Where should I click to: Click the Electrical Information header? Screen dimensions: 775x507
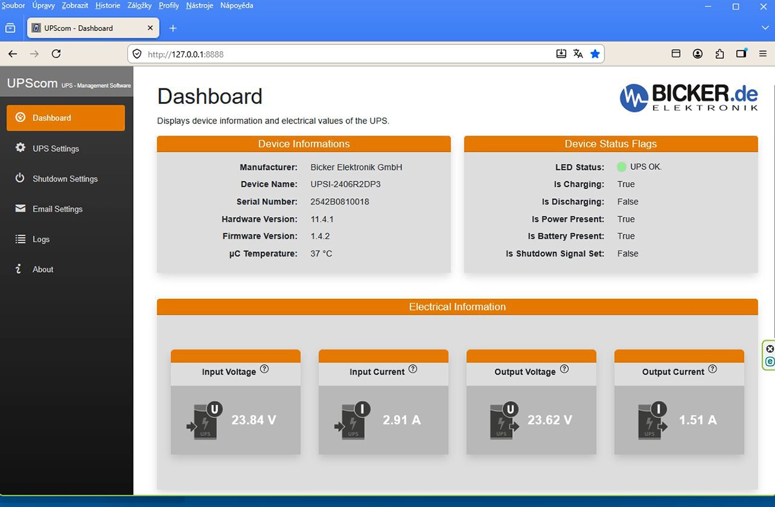coord(457,307)
